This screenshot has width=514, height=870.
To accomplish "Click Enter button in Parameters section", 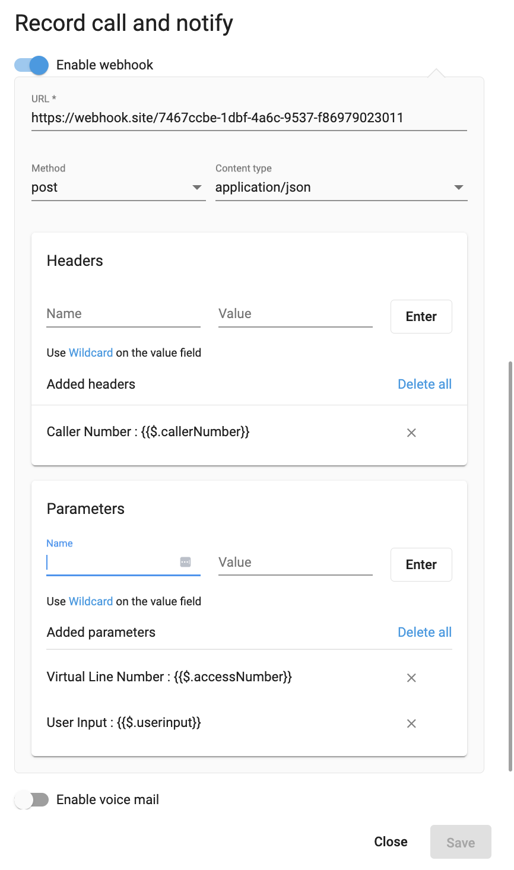I will coord(421,564).
